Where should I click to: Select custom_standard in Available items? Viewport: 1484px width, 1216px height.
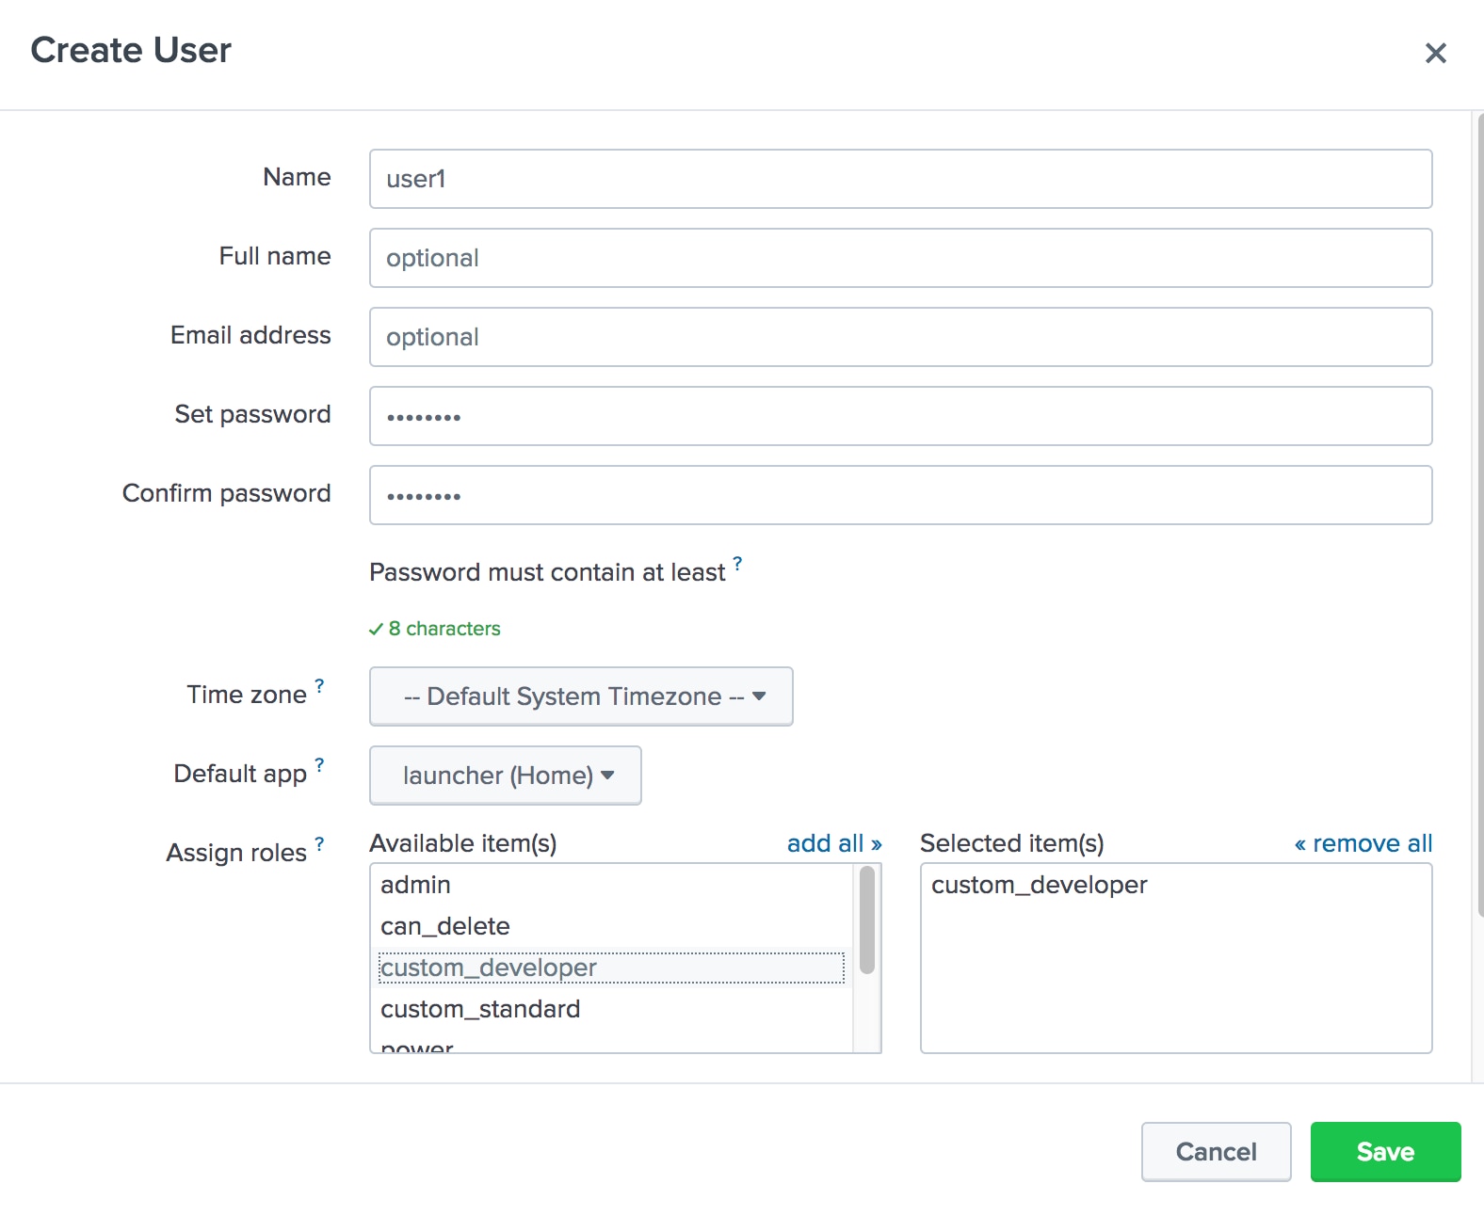tap(612, 1009)
